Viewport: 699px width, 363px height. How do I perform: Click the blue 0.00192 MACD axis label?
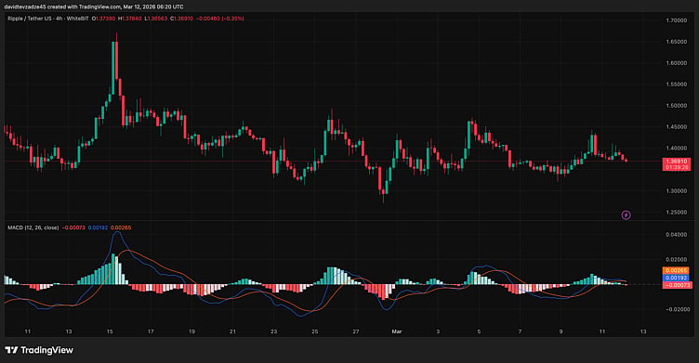[677, 278]
